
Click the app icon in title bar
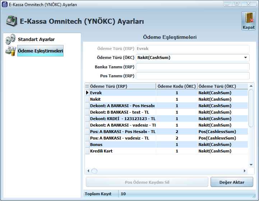(4, 4)
